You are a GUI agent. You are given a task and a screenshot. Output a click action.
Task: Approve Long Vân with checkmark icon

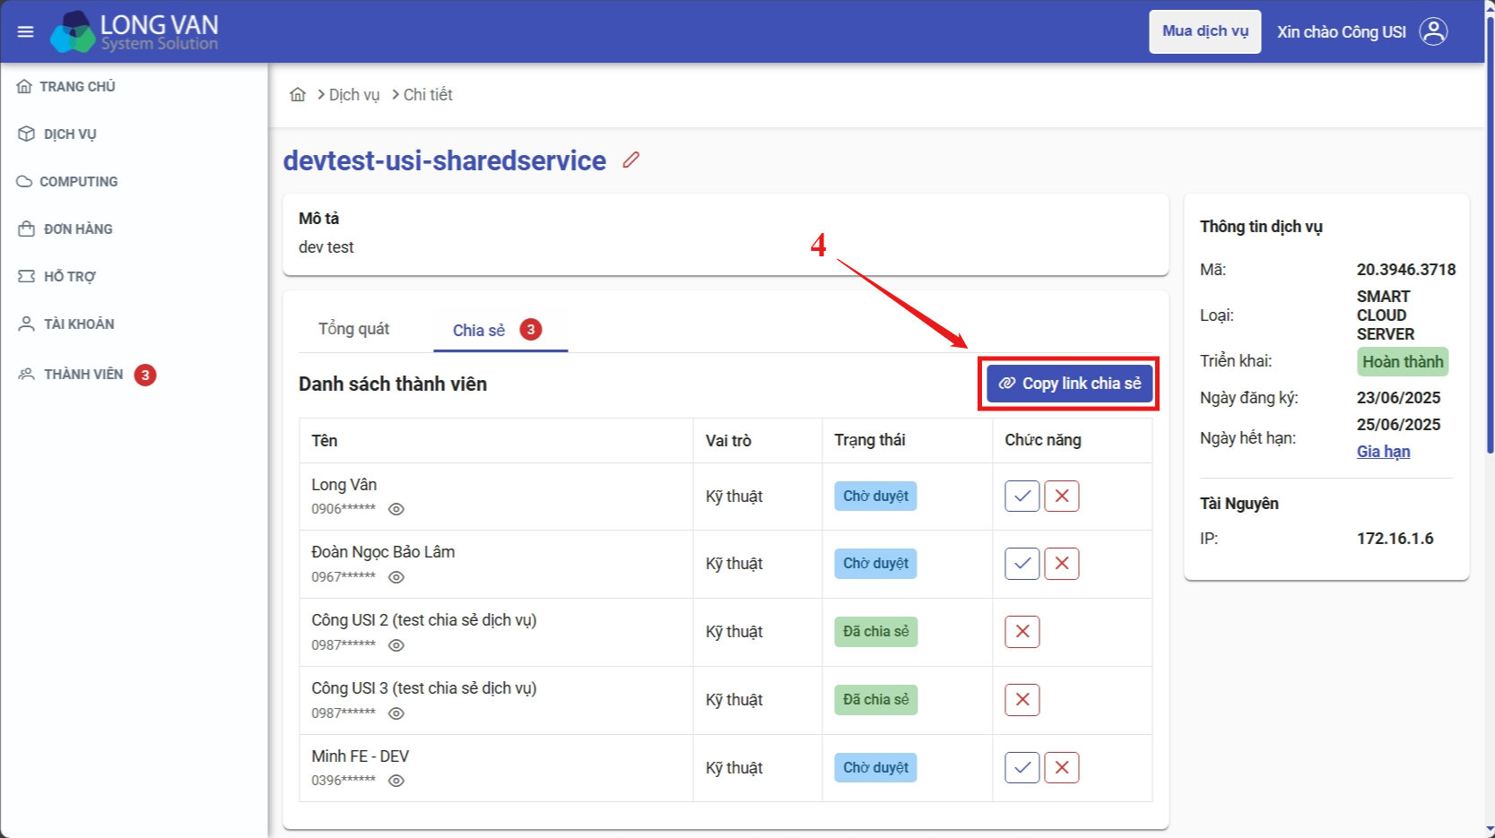[1022, 496]
